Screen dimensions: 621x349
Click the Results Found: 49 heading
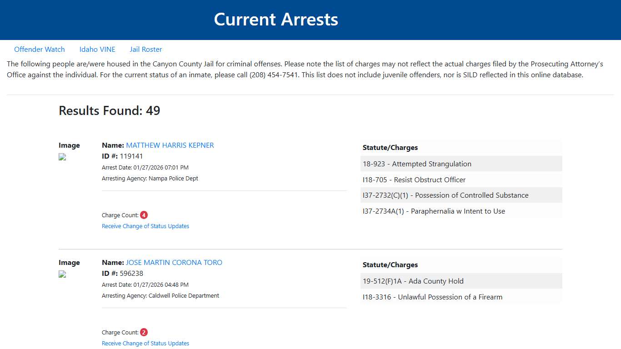tap(109, 110)
